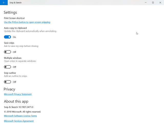The image size is (164, 128).
Task: Minimize the Snip & Sketch window
Action: coord(146,3)
